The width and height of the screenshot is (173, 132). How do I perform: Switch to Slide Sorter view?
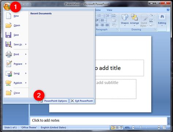(x=117, y=128)
